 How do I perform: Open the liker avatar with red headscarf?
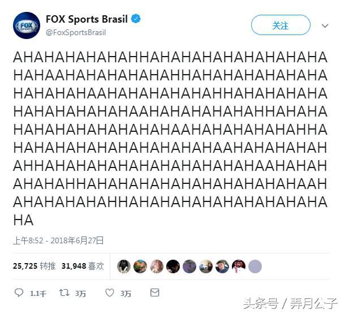tap(239, 266)
